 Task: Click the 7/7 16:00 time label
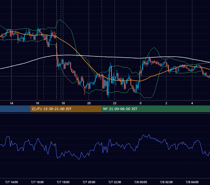coord(37,182)
